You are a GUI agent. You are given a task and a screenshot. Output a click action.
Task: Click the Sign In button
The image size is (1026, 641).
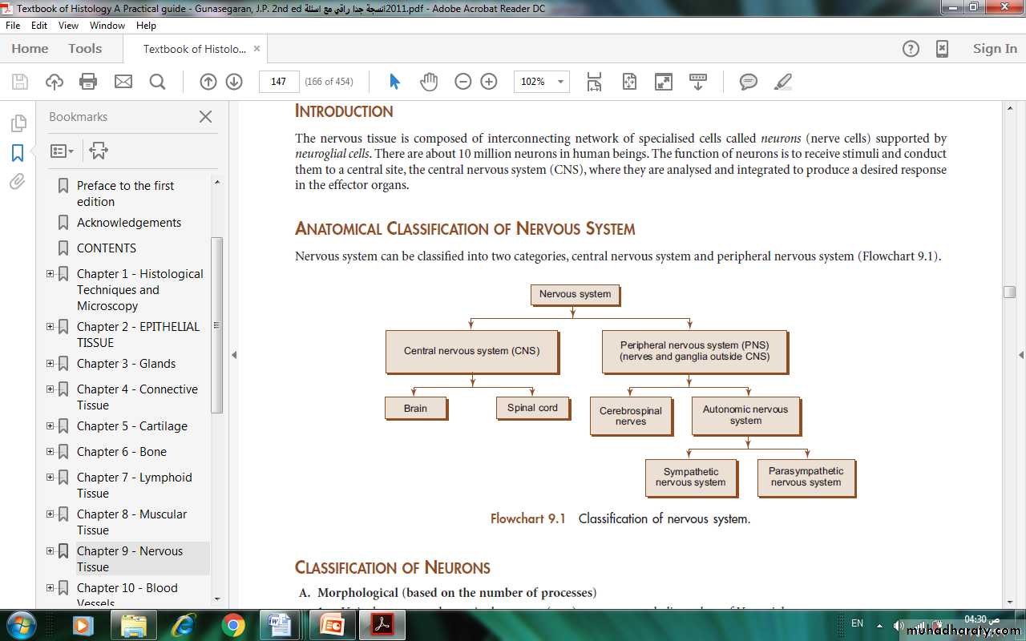click(x=994, y=49)
